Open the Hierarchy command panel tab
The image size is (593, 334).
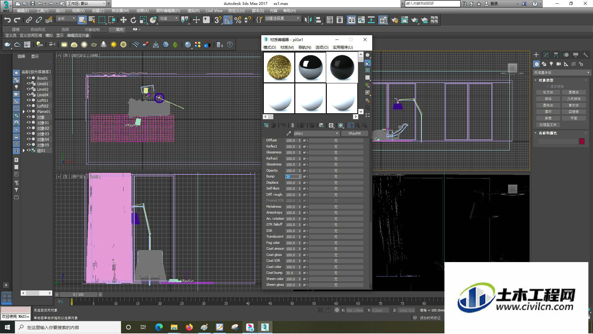pyautogui.click(x=556, y=55)
